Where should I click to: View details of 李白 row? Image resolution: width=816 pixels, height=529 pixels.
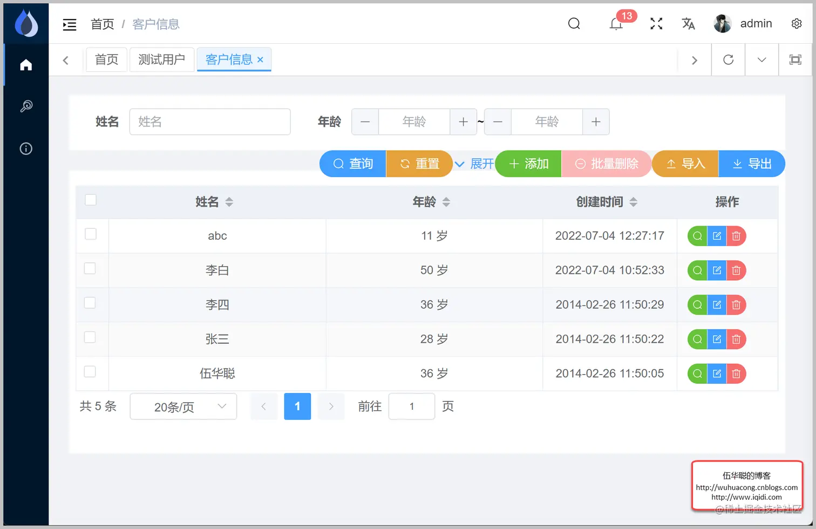click(697, 270)
